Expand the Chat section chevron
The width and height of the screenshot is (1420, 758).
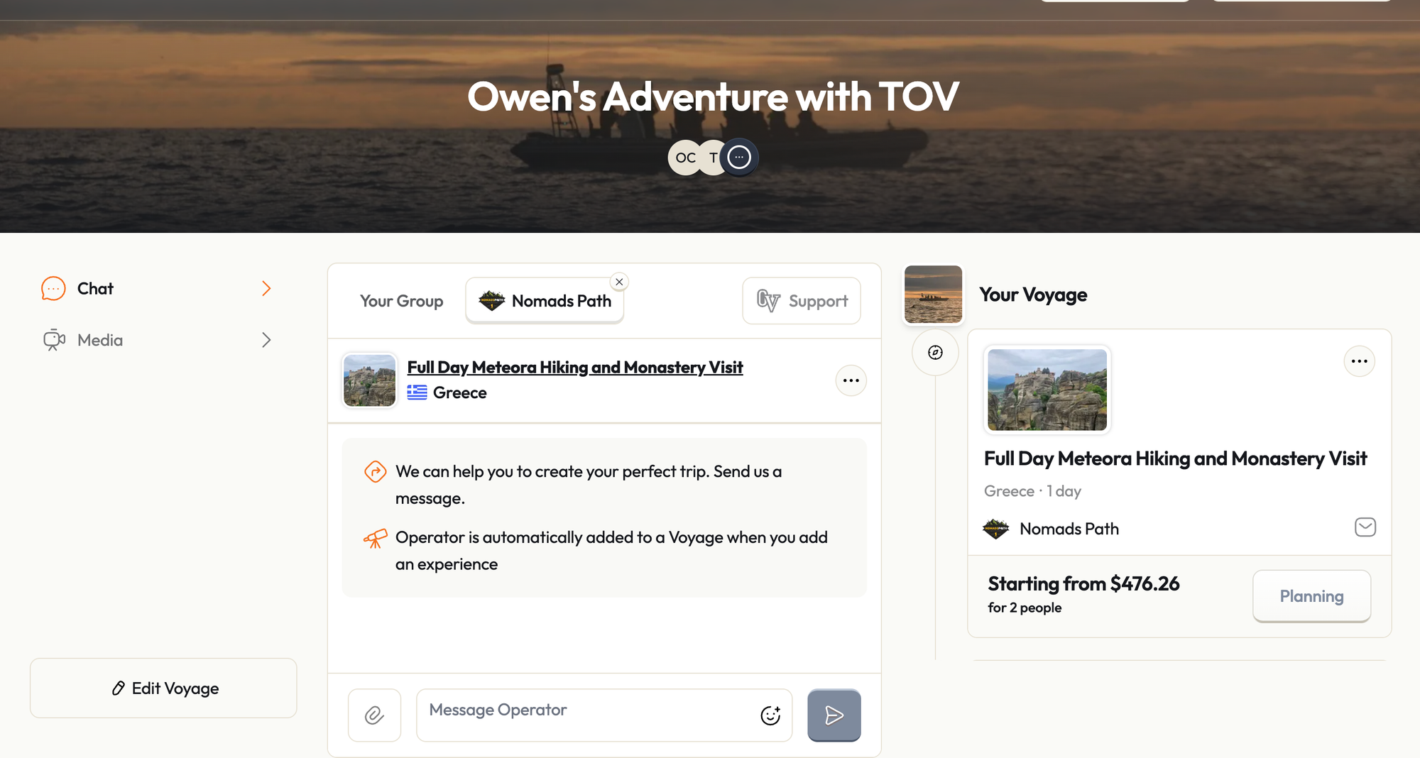pos(266,288)
